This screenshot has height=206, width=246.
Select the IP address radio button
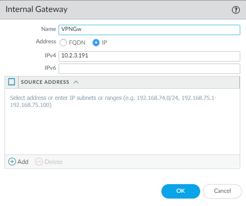[x=96, y=43]
